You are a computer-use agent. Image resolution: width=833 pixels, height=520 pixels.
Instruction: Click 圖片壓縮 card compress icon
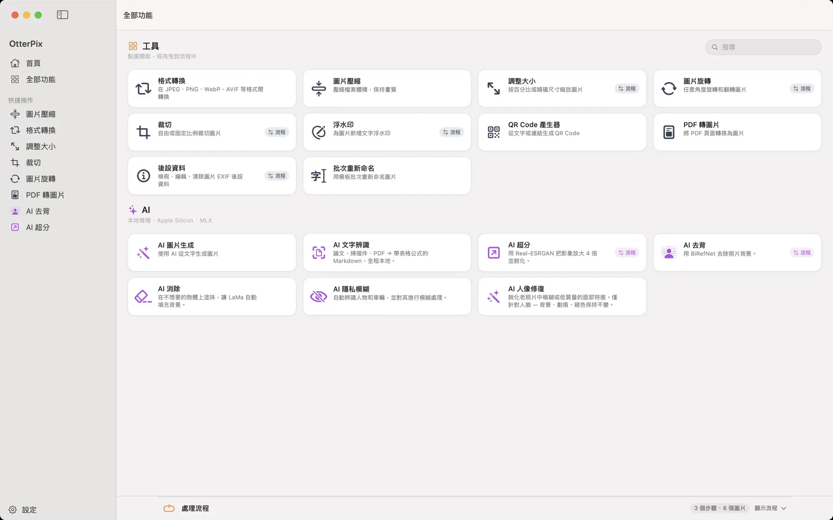point(319,88)
